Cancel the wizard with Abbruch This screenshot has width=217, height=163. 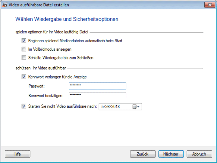199,154
